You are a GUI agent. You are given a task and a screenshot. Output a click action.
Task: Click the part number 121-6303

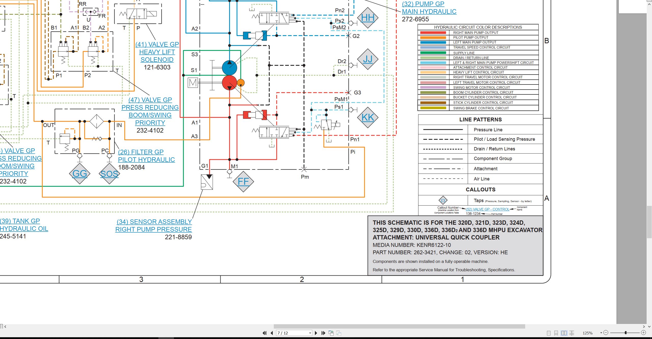(x=157, y=67)
